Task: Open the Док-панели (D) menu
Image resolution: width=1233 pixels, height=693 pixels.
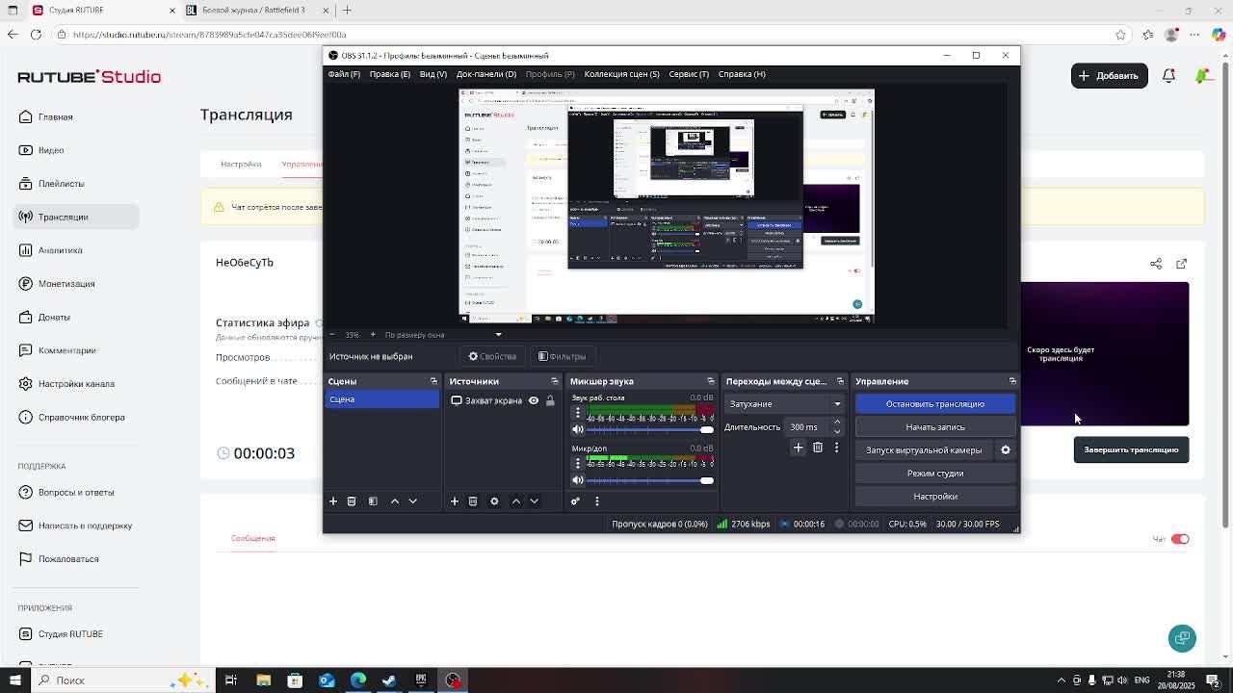Action: click(x=486, y=74)
